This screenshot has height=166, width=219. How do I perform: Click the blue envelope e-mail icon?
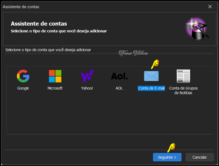click(x=151, y=76)
